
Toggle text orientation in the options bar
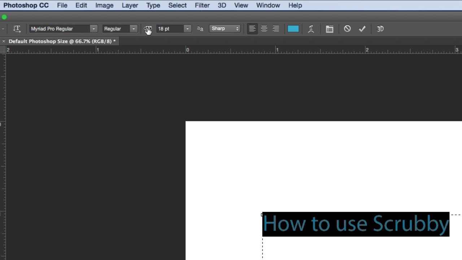coord(17,29)
